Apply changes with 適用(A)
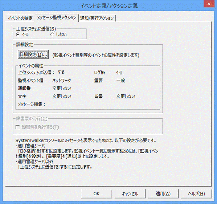This screenshot has height=204, width=217. pyautogui.click(x=163, y=193)
